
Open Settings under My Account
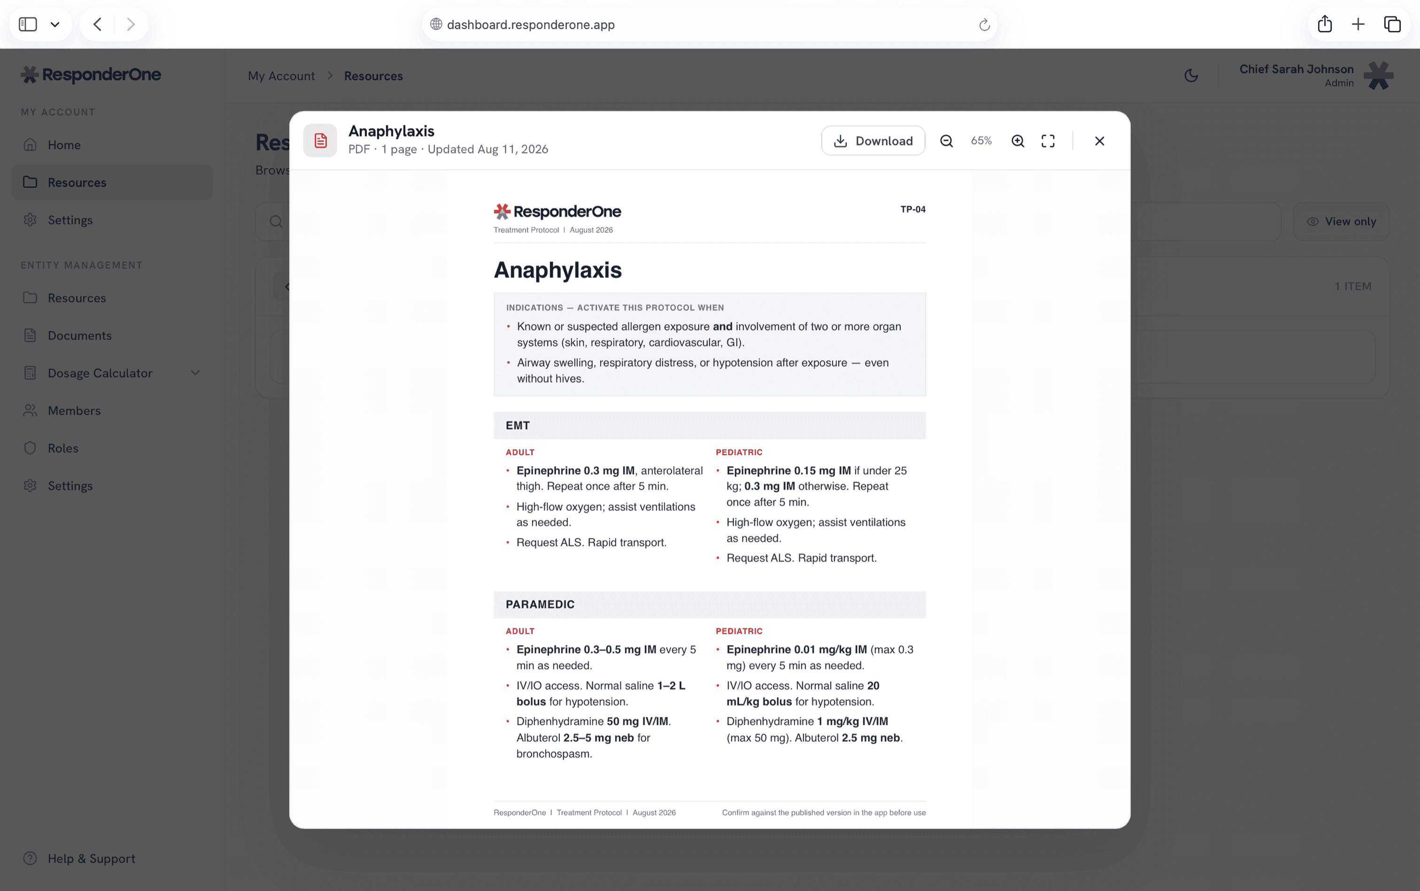(x=112, y=220)
